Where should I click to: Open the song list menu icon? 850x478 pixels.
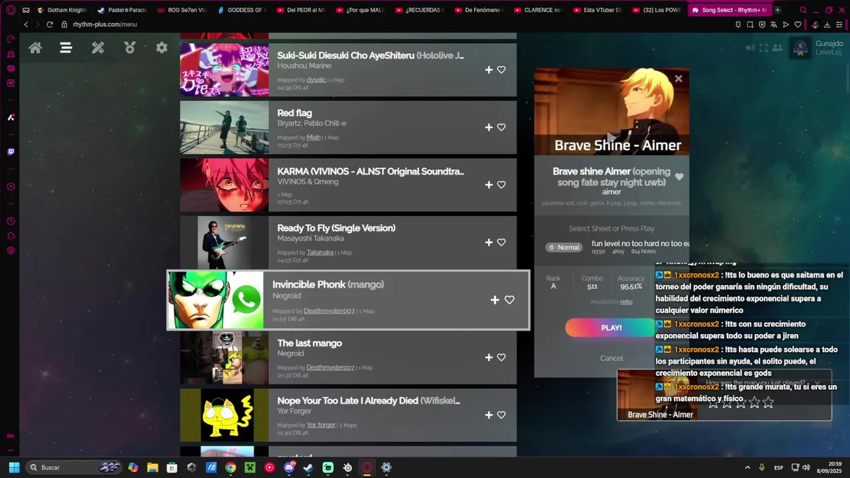coord(66,48)
